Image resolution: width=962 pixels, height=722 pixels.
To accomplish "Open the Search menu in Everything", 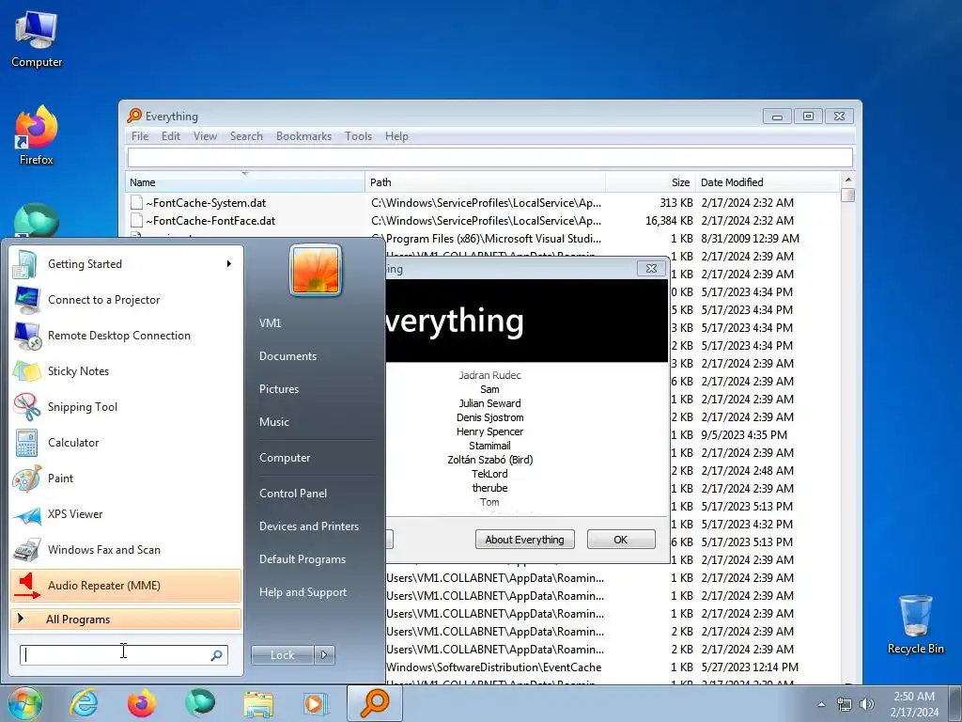I will [x=246, y=136].
